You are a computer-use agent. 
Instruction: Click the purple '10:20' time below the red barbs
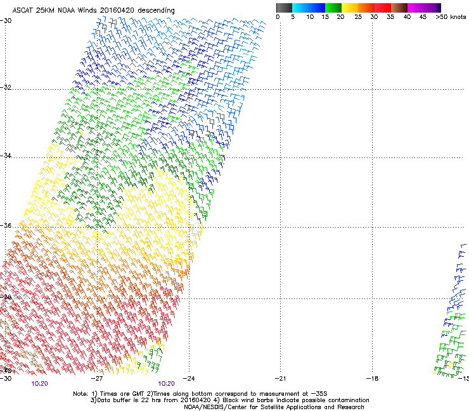click(x=39, y=384)
